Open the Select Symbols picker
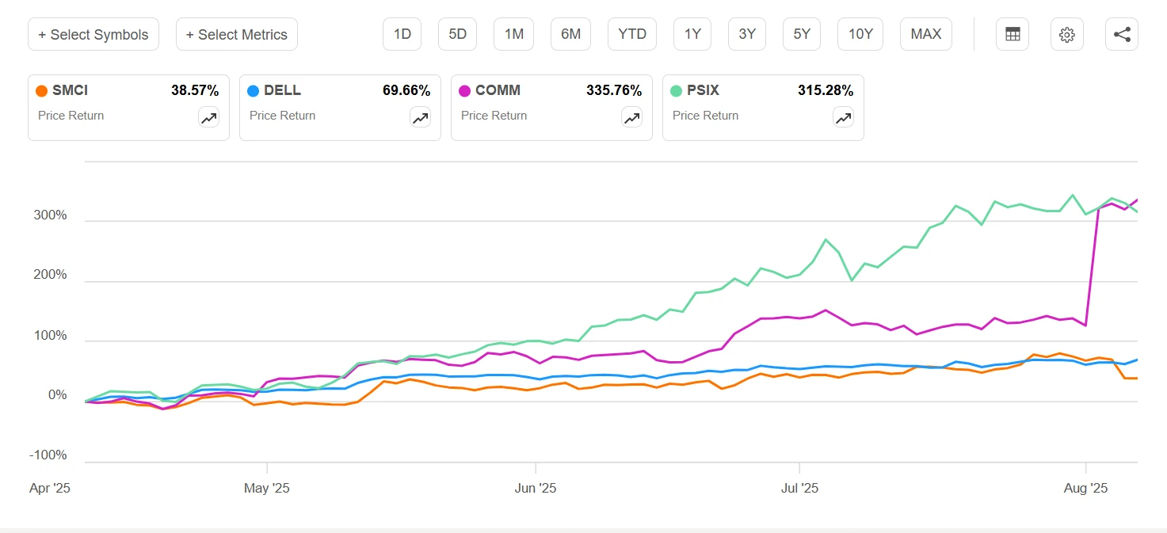Screen dimensions: 1167x533 point(93,34)
